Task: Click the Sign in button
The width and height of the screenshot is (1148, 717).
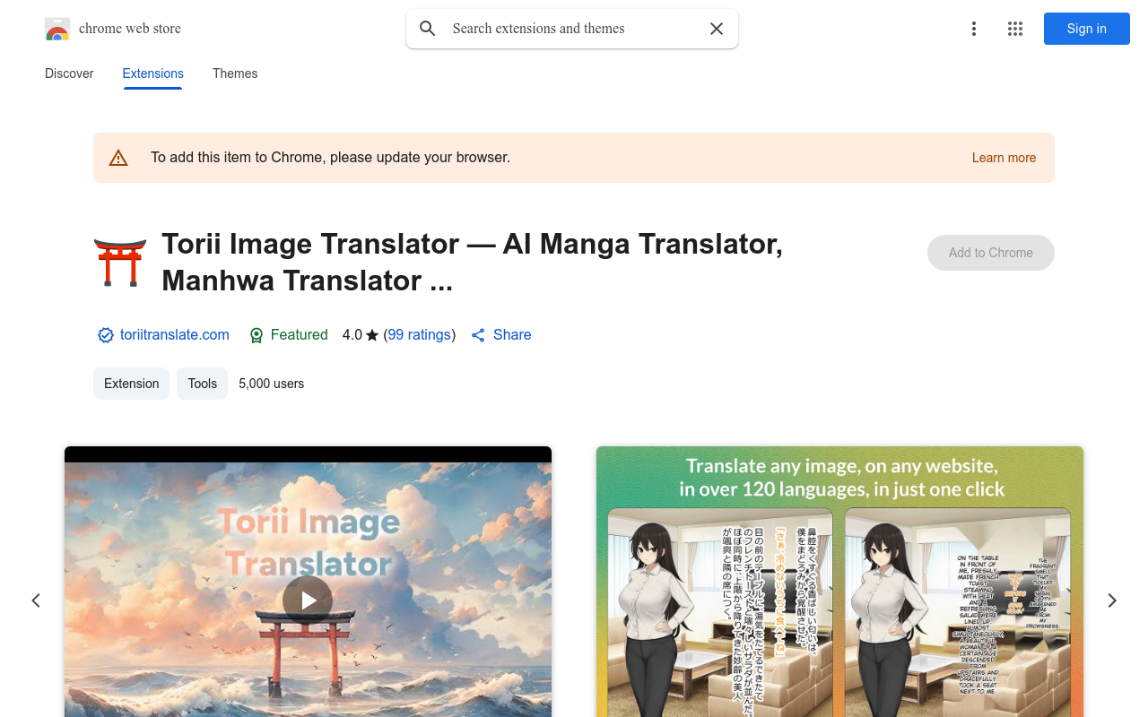Action: pos(1087,29)
